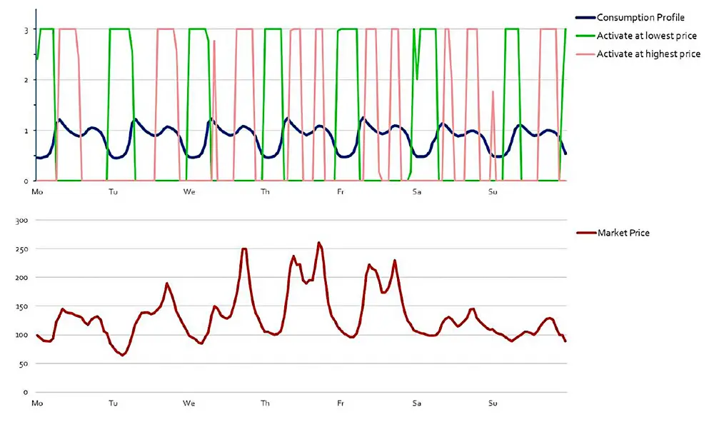Click the 'Fr' label on upper chart axis

(341, 191)
